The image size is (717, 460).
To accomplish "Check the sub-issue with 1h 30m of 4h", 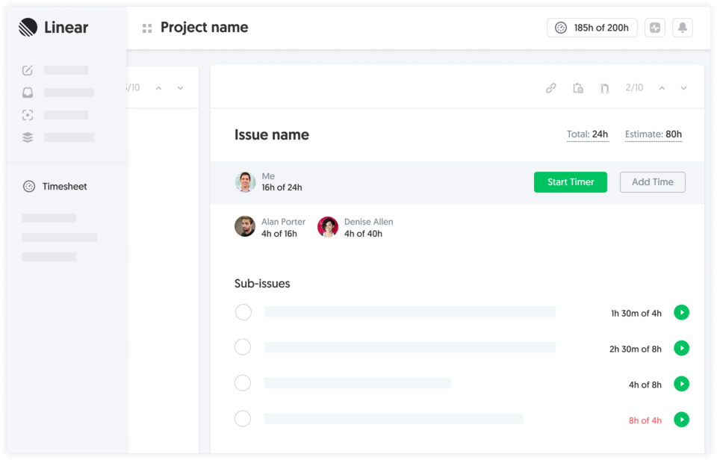I will [x=243, y=312].
